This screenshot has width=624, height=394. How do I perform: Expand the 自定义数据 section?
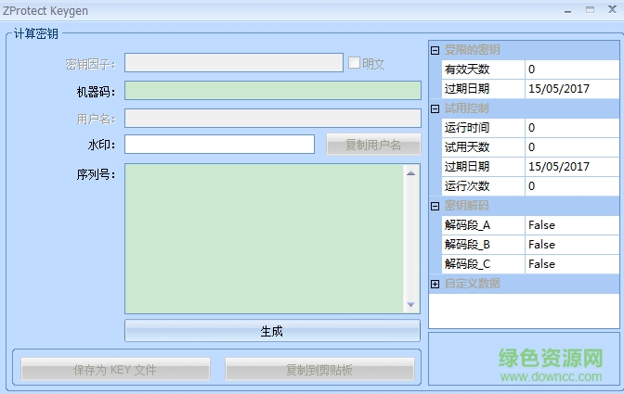435,284
